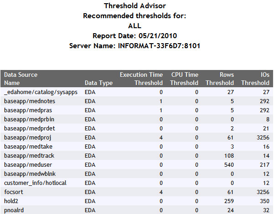Select the _edahome/catalog/sysapps data source

[x=41, y=92]
